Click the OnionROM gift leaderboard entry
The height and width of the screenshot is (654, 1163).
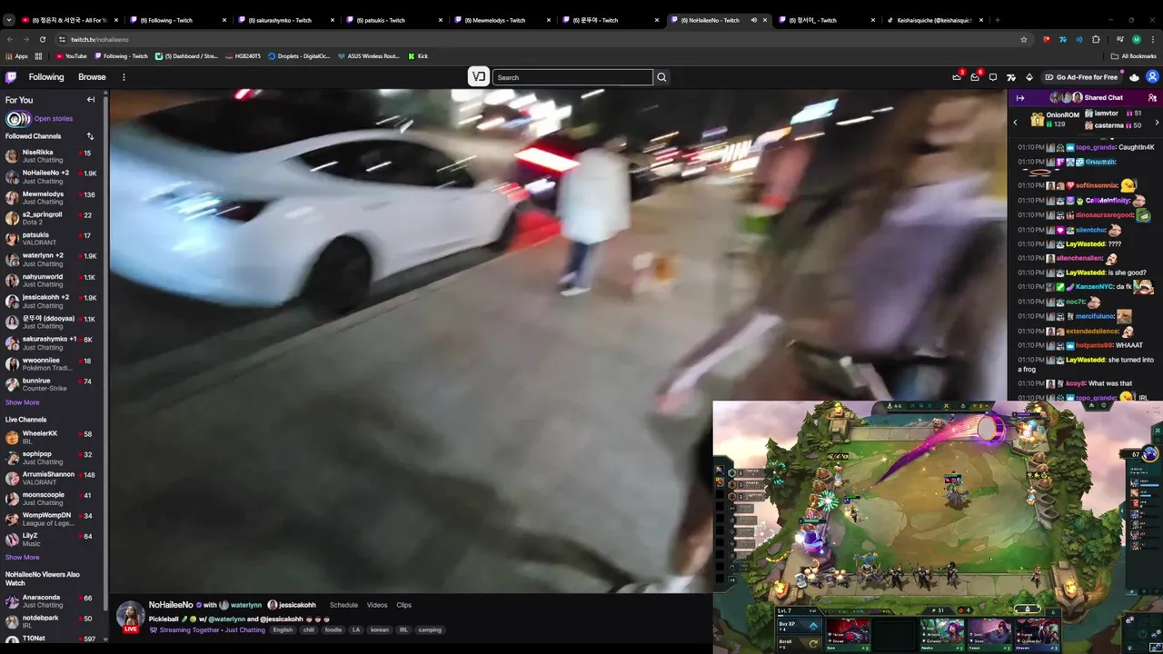pyautogui.click(x=1055, y=119)
